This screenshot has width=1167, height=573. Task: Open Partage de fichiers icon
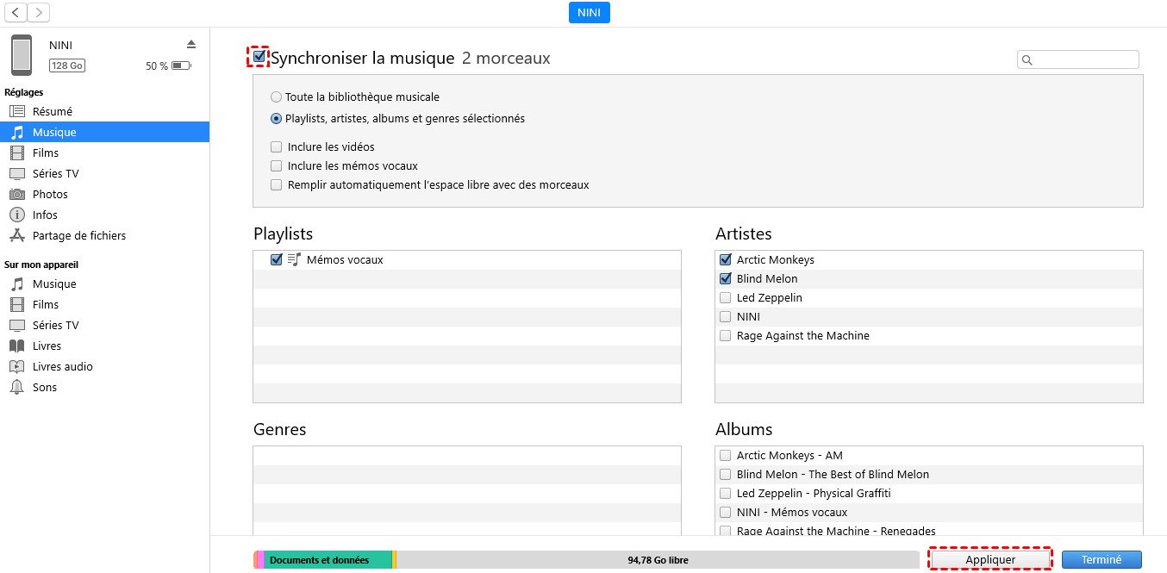pyautogui.click(x=17, y=236)
